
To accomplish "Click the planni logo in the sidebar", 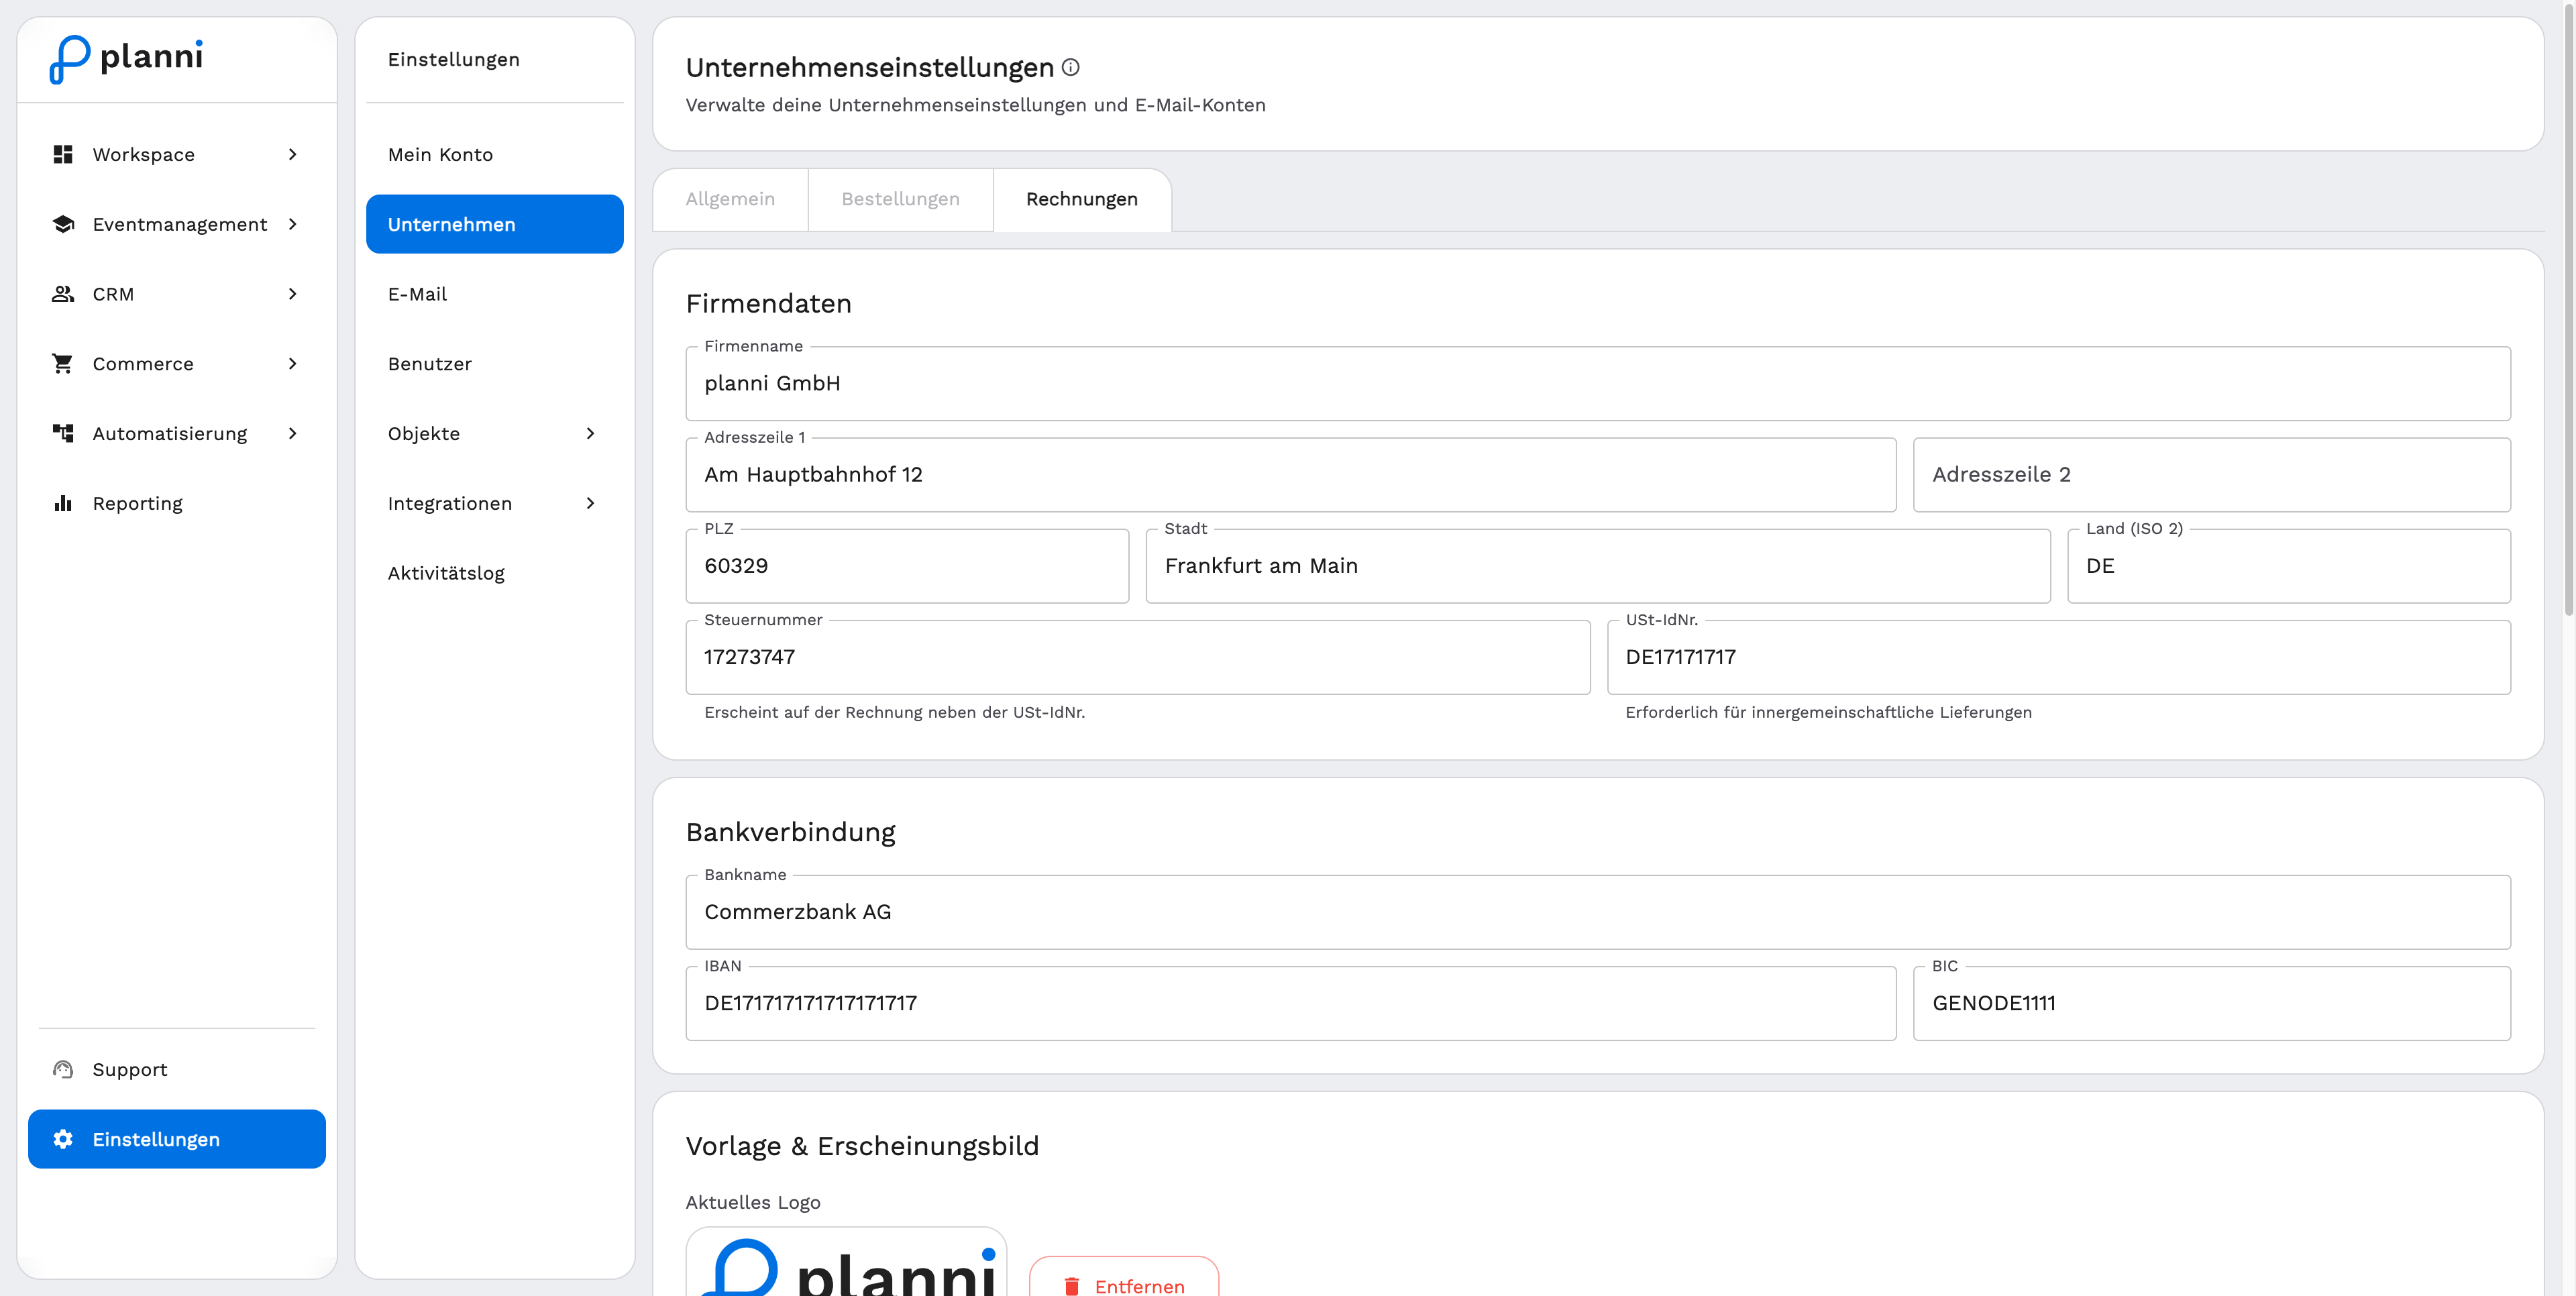I will click(x=126, y=59).
